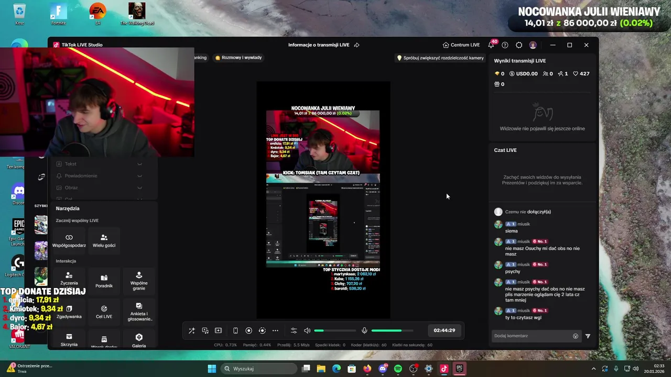
Task: Open the Windows Start menu
Action: pyautogui.click(x=212, y=369)
